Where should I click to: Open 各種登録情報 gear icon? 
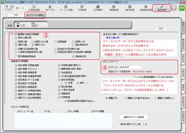coord(146,8)
